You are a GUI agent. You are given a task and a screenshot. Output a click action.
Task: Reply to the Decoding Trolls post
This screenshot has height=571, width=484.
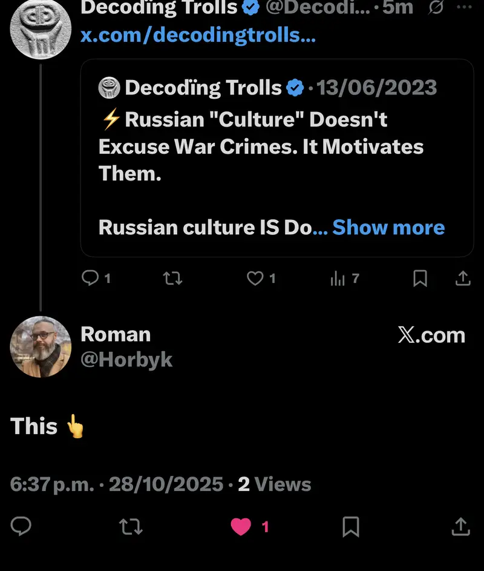coord(90,278)
